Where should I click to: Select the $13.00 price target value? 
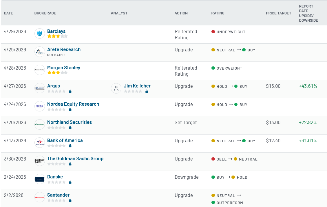273,122
